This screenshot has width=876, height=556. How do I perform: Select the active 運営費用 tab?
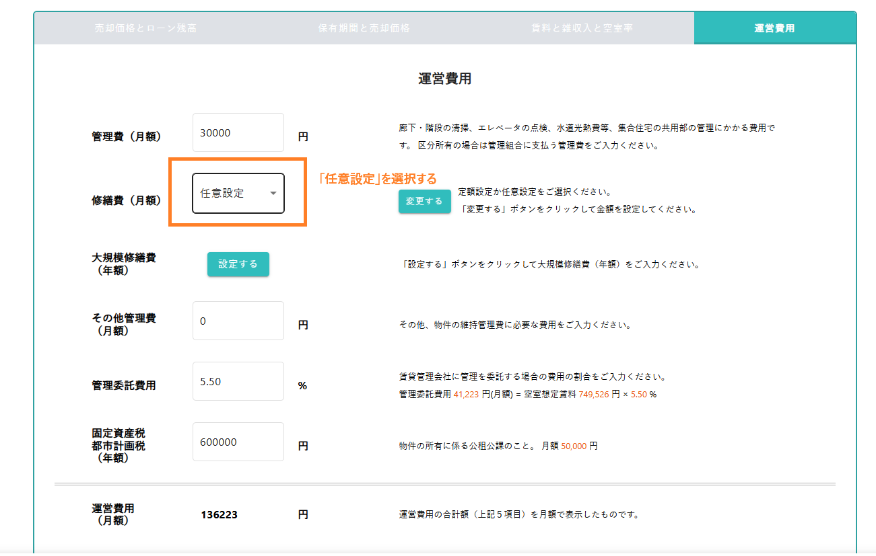[774, 28]
